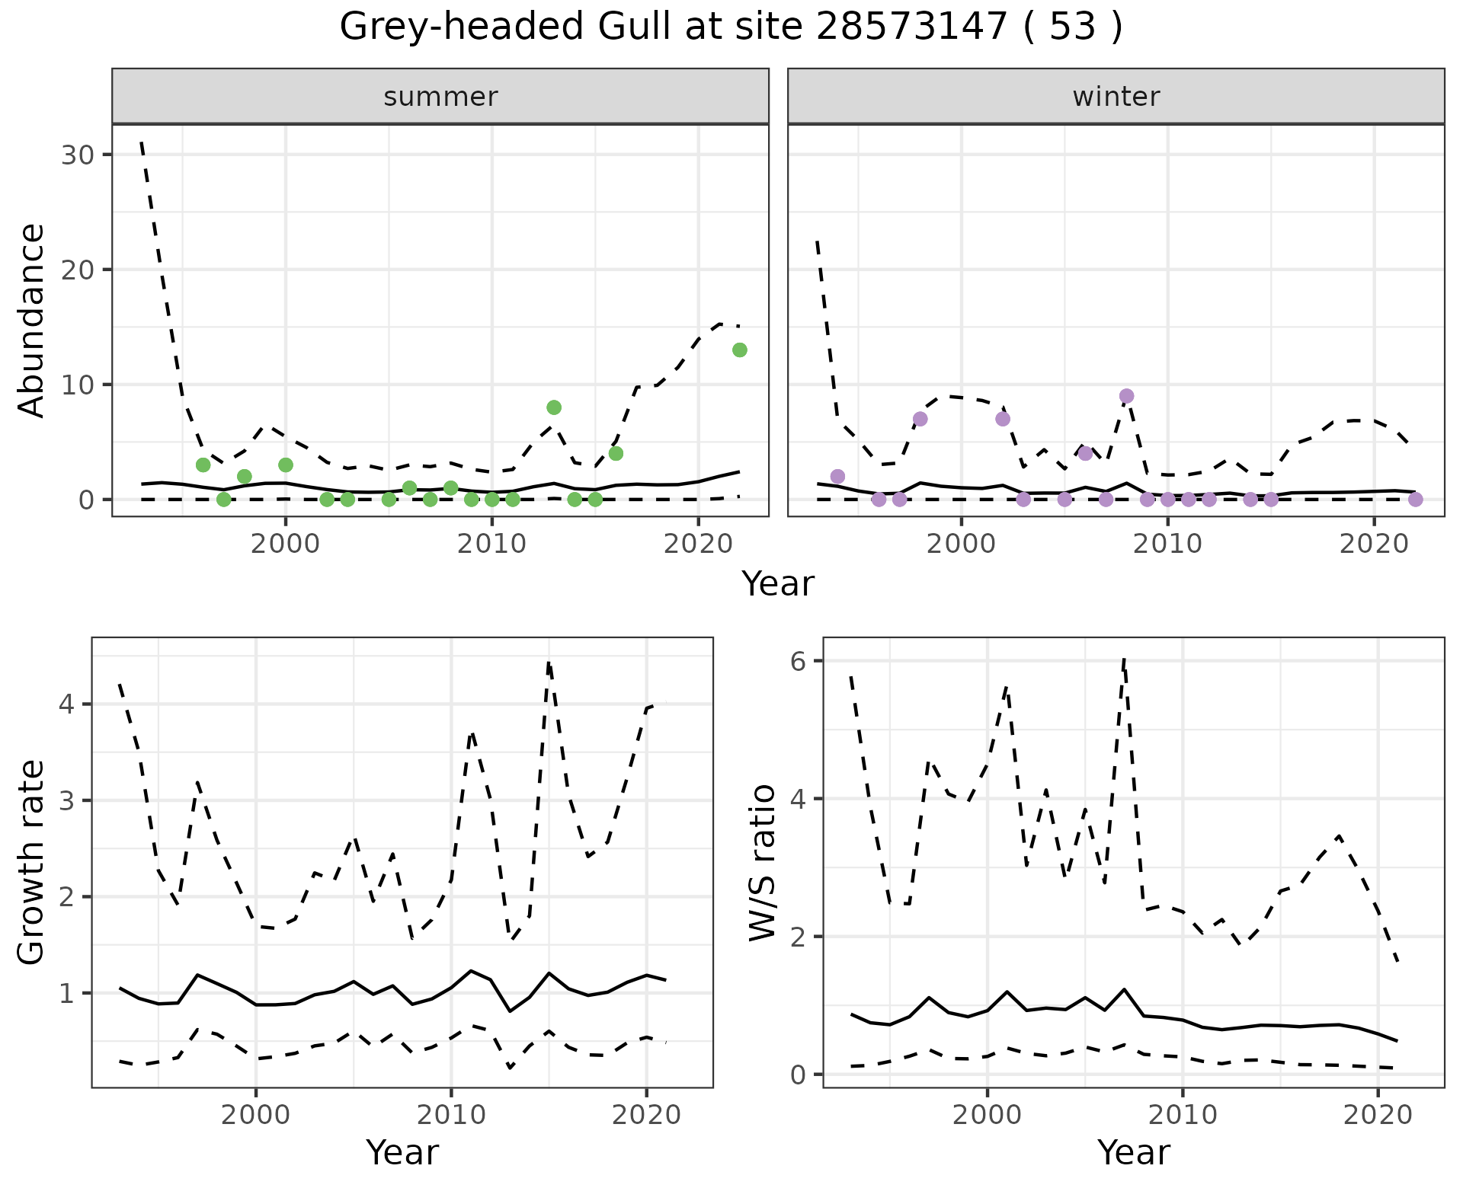The height and width of the screenshot is (1188, 1463).
Task: Select the green summer point at 2016
Action: click(x=616, y=453)
